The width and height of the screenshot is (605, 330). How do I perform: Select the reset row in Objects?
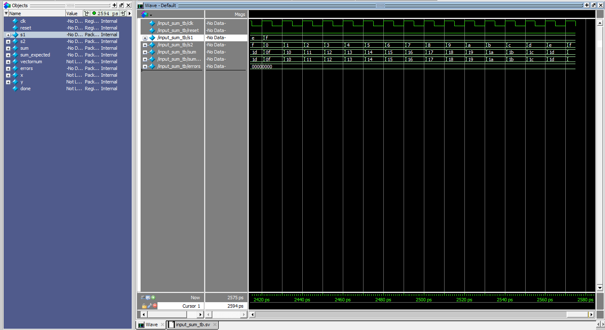click(x=61, y=28)
